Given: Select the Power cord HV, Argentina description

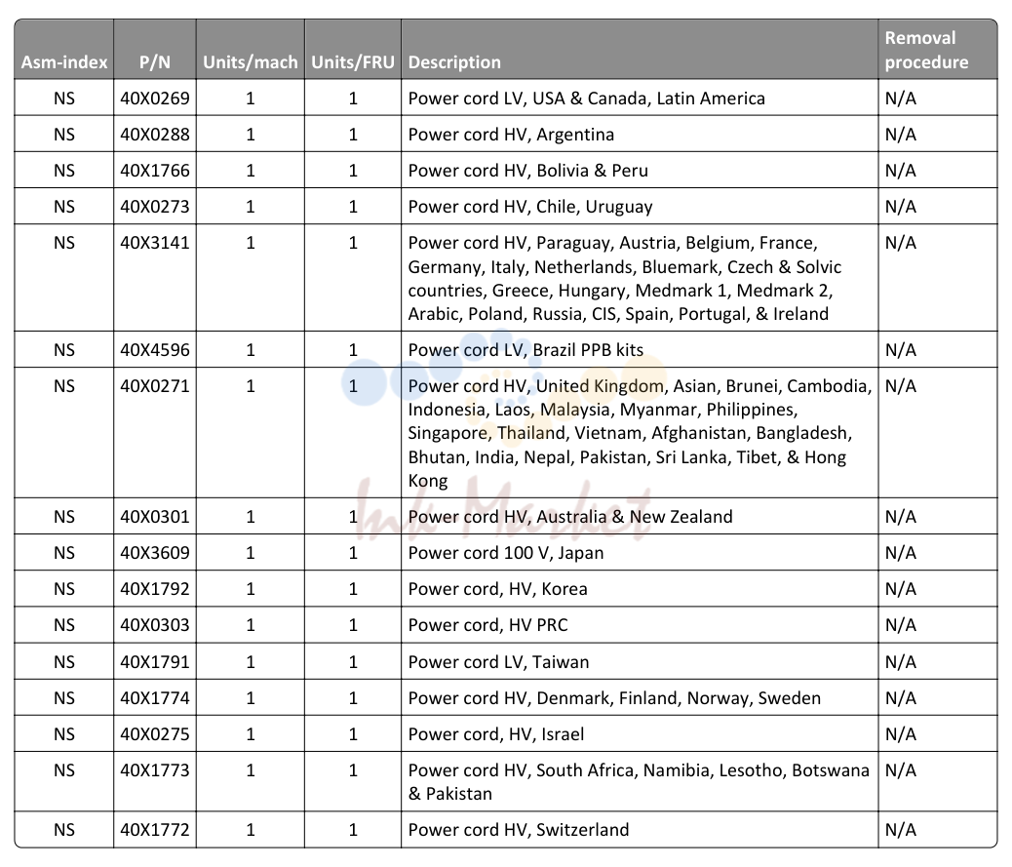Looking at the screenshot, I should point(511,135).
